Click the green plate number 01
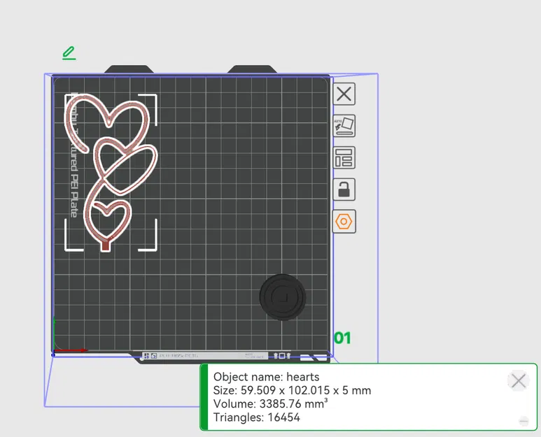Viewport: 541px width, 437px height. [x=342, y=338]
